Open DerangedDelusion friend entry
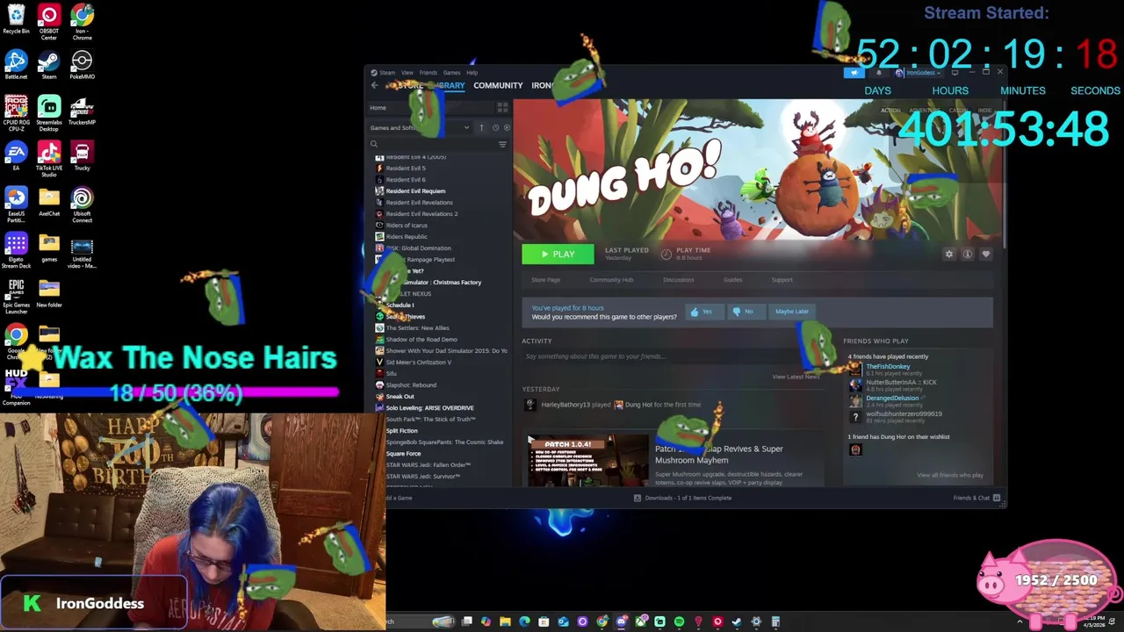Viewport: 1124px width, 632px height. (891, 400)
